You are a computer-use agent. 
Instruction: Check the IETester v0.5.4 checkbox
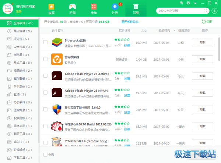click(x=45, y=143)
